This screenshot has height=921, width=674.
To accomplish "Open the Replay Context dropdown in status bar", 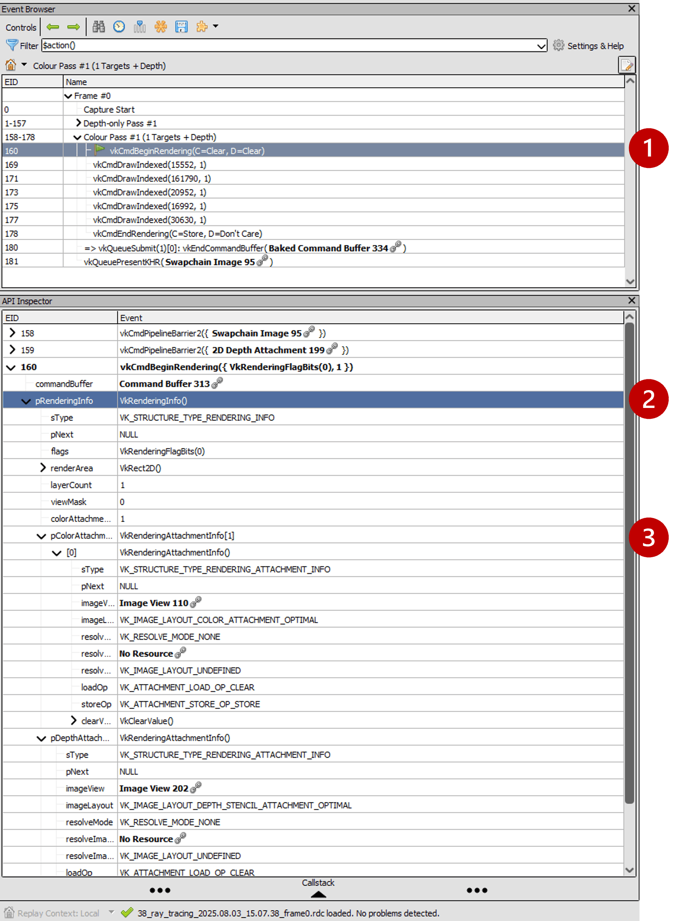I will pos(111,912).
